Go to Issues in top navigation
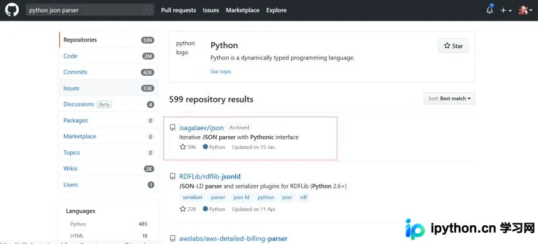Image resolution: width=538 pixels, height=244 pixels. (210, 10)
